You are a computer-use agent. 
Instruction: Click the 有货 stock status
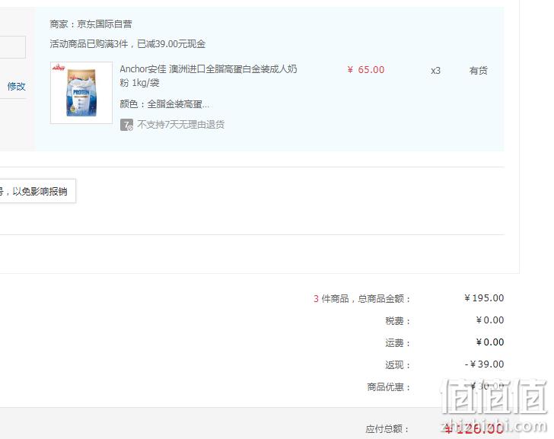tap(479, 70)
